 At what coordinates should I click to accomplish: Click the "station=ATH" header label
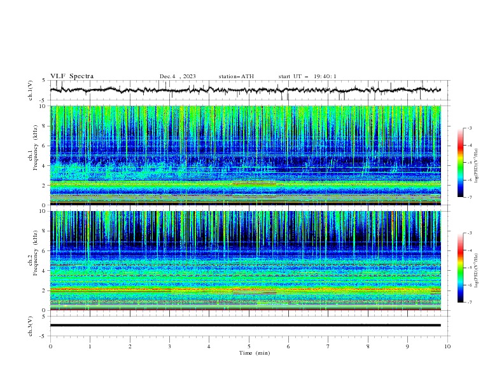pos(236,76)
